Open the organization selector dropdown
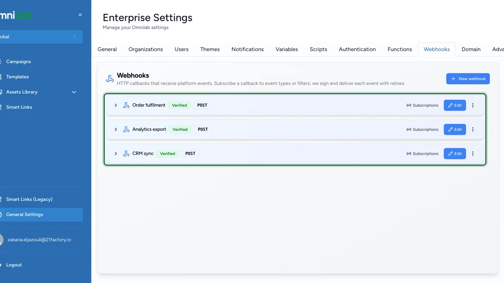Viewport: 504px width, 283px height. pyautogui.click(x=41, y=37)
